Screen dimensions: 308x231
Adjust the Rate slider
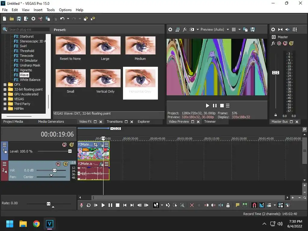[49, 204]
